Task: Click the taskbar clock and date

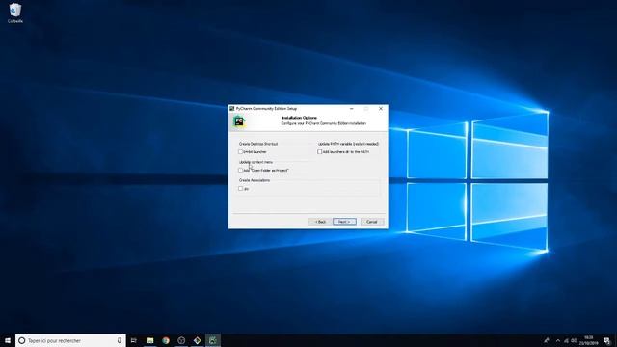Action: click(589, 340)
